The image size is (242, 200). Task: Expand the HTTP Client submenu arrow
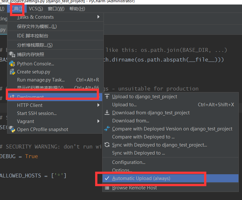point(98,105)
